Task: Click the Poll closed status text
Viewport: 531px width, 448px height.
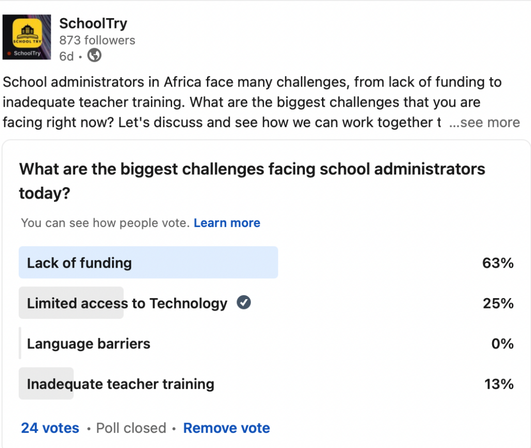Action: pos(131,428)
